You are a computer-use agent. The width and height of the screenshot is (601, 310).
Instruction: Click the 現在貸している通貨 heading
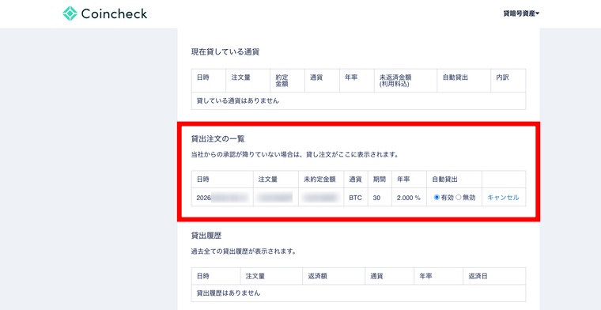point(225,52)
